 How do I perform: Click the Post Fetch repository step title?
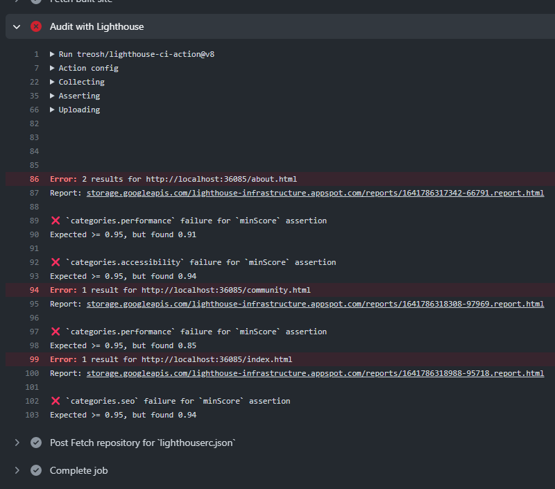[x=143, y=443]
